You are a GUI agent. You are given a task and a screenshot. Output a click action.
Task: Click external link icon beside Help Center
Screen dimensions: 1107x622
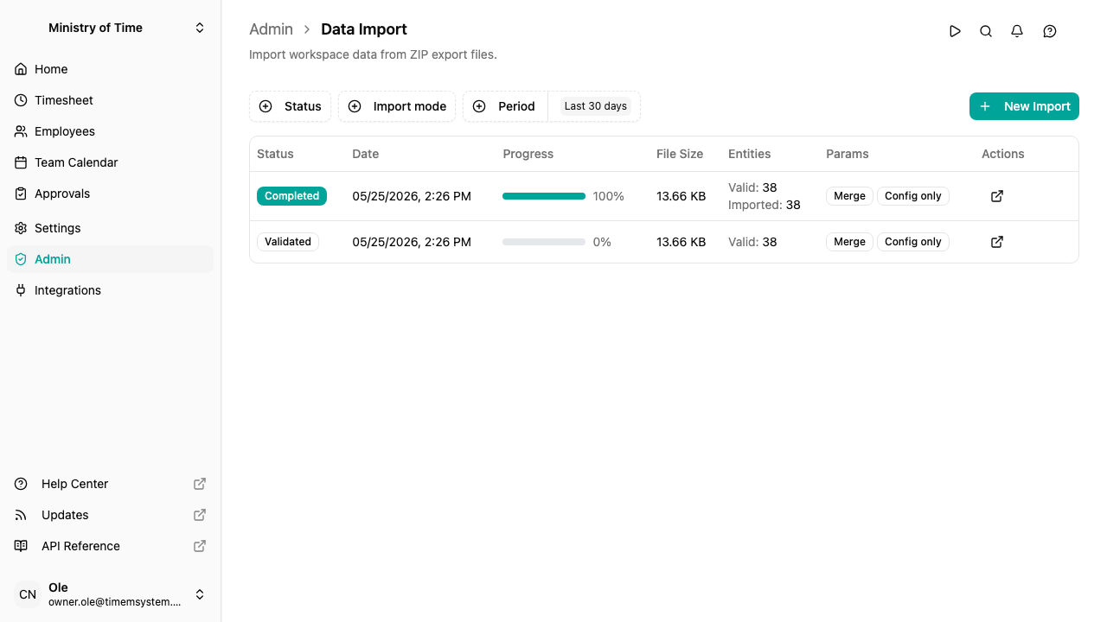[x=200, y=484]
